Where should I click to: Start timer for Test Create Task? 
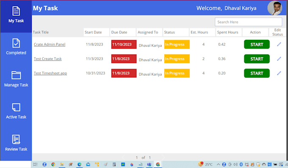pyautogui.click(x=257, y=59)
